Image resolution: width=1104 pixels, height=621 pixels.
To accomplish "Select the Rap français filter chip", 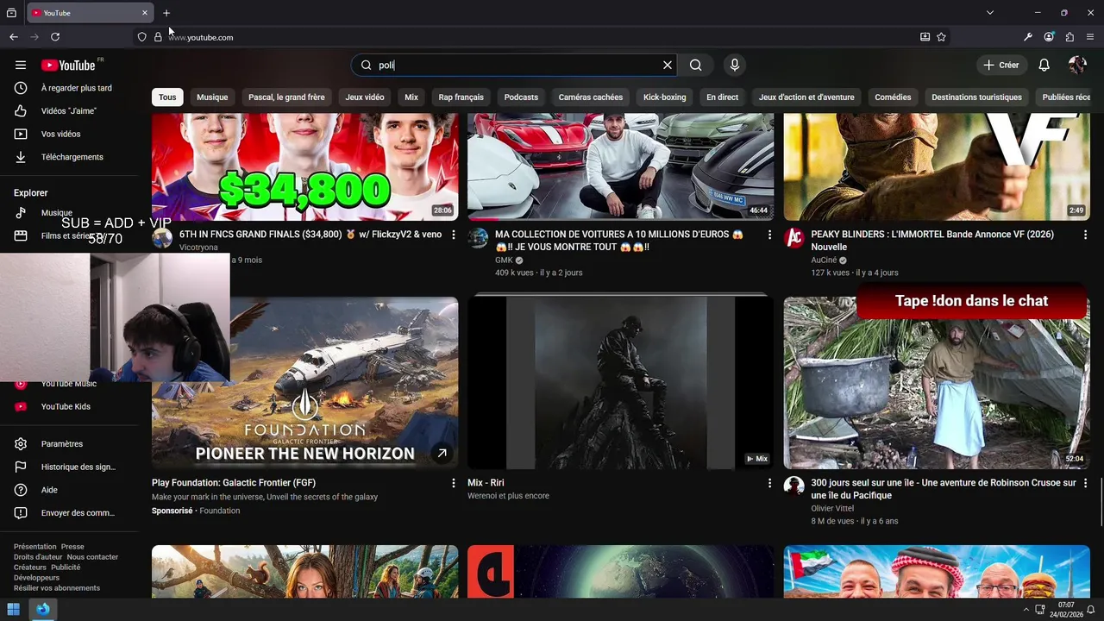I will click(461, 97).
